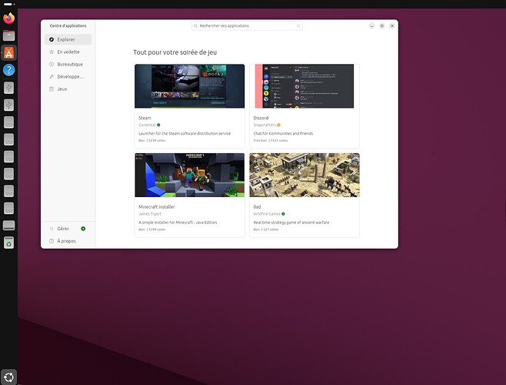This screenshot has width=506, height=385.
Task: Open the Steam screenshot thumbnail
Action: 189,86
